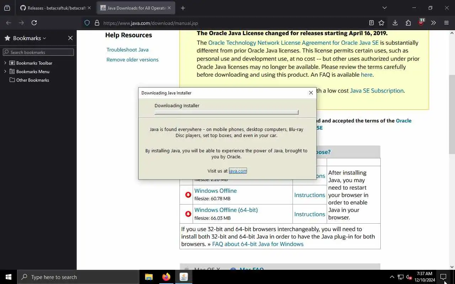This screenshot has width=455, height=284.
Task: Click red download icon beside Windows Offline (64-bit)
Action: tap(188, 214)
